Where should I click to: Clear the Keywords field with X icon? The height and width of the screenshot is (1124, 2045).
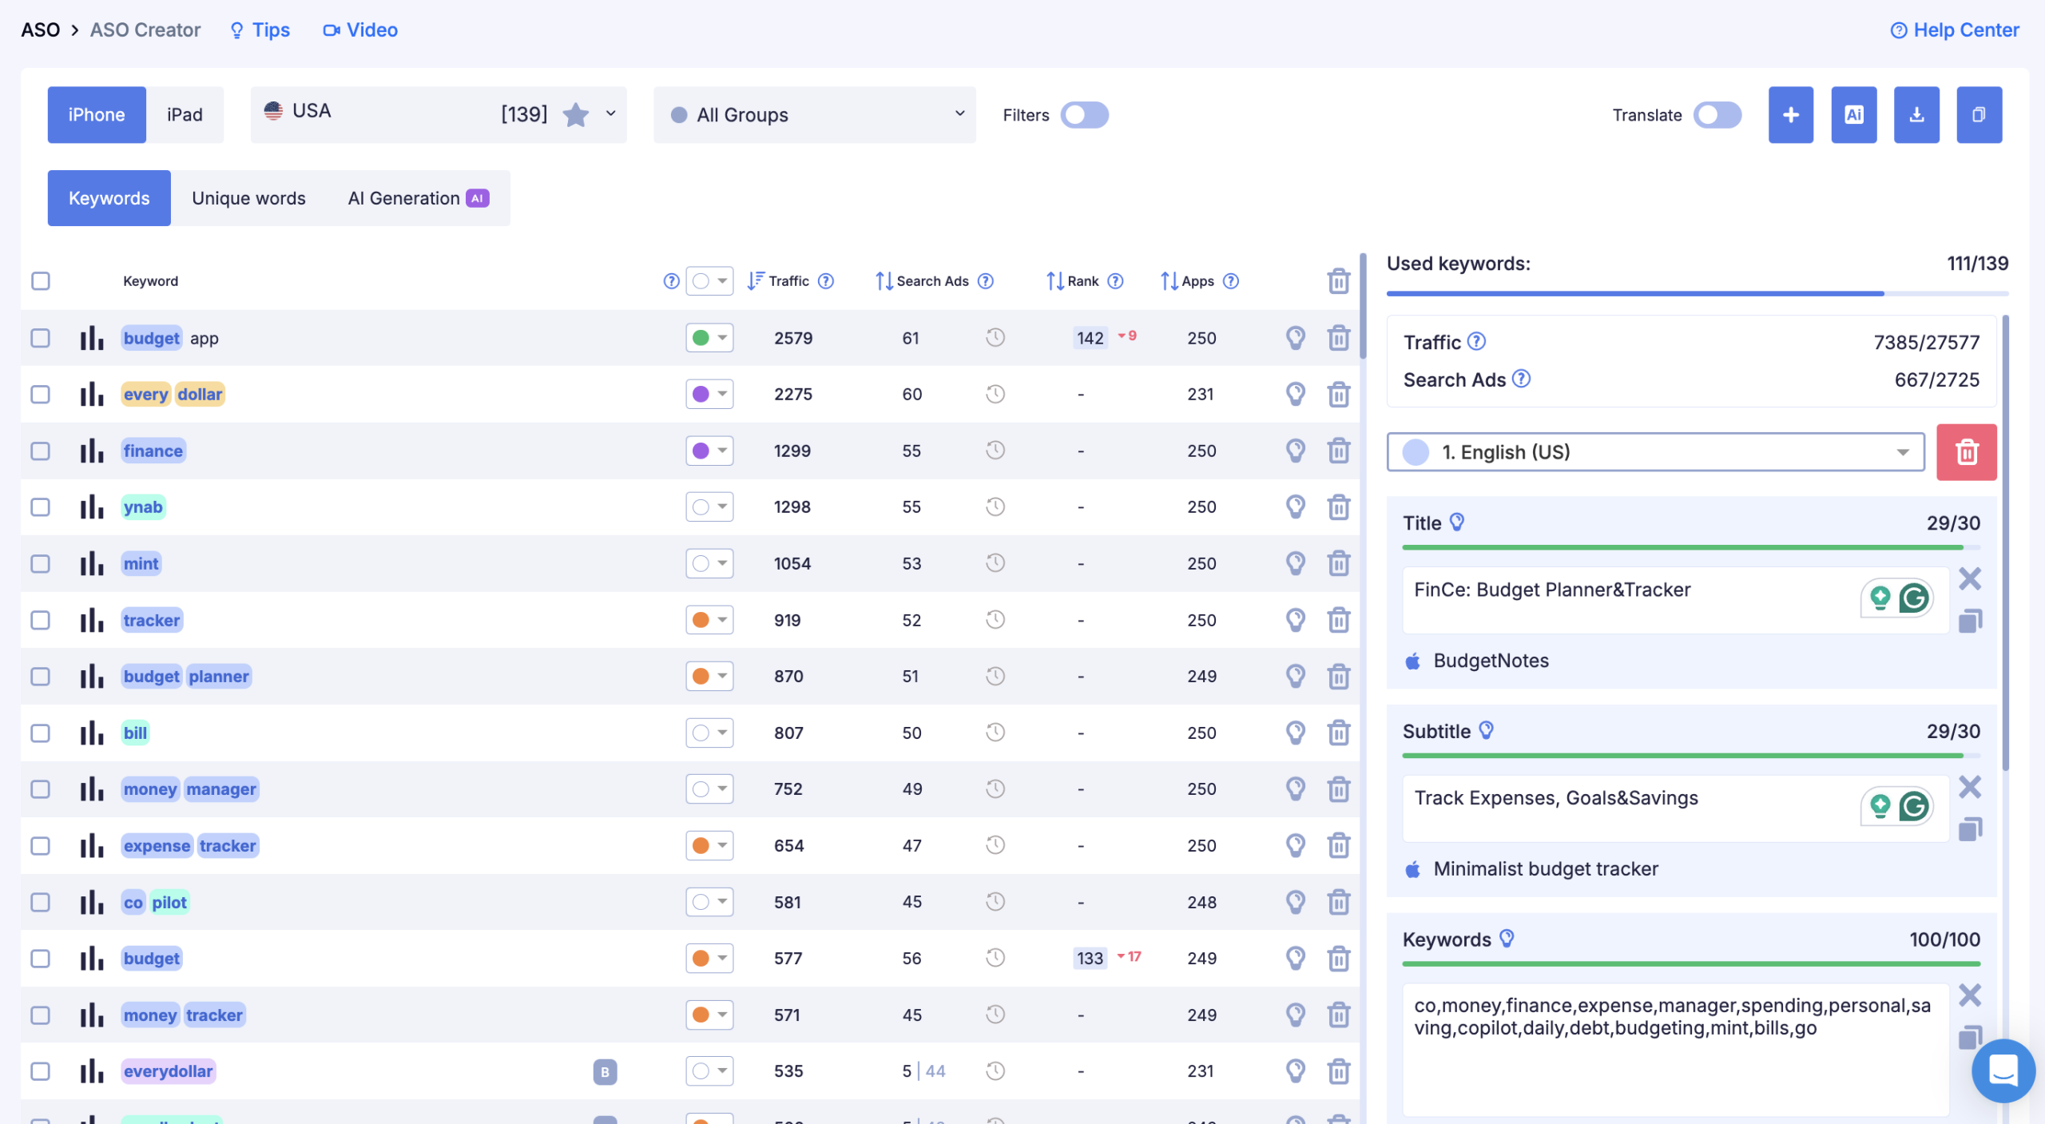(1969, 995)
